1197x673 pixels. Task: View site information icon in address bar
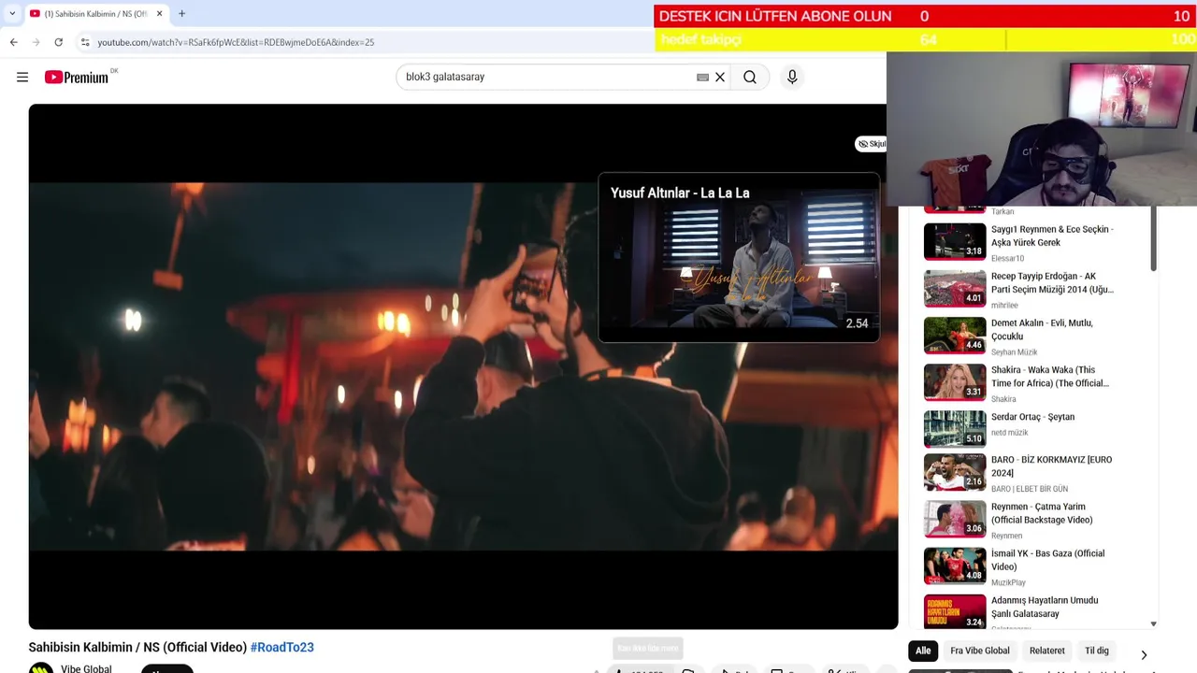(x=85, y=42)
